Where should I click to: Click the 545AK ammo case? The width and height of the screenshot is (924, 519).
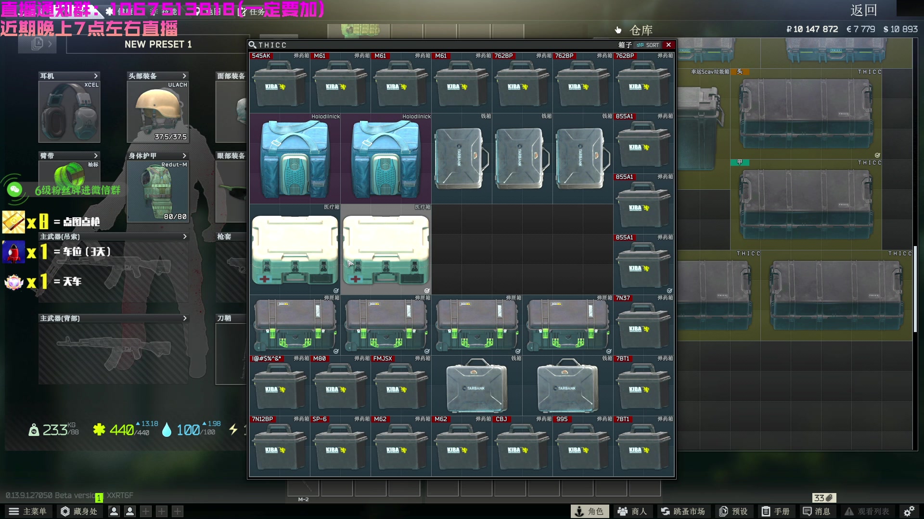[x=280, y=83]
